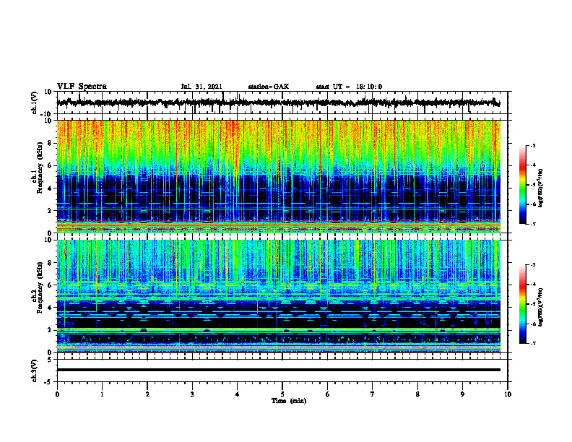Click time axis tick label "6"
This screenshot has width=572, height=442.
[x=328, y=394]
